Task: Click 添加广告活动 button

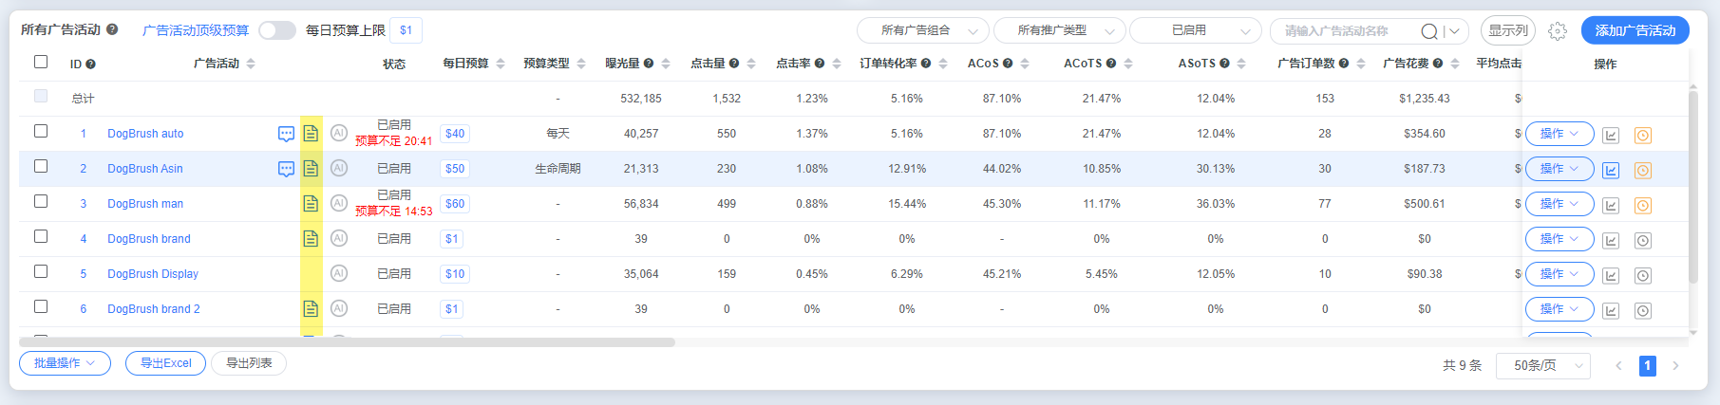Action: point(1635,30)
